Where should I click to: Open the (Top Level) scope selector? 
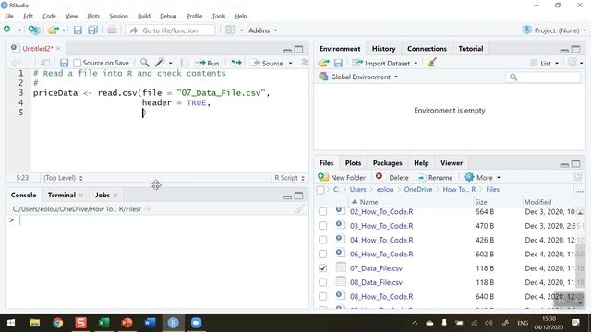pyautogui.click(x=63, y=178)
